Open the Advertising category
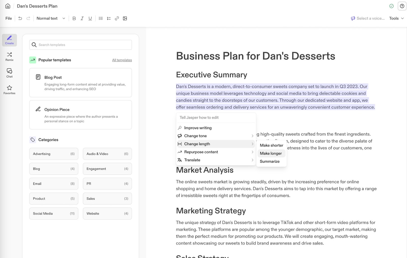The image size is (407, 258). pyautogui.click(x=54, y=154)
